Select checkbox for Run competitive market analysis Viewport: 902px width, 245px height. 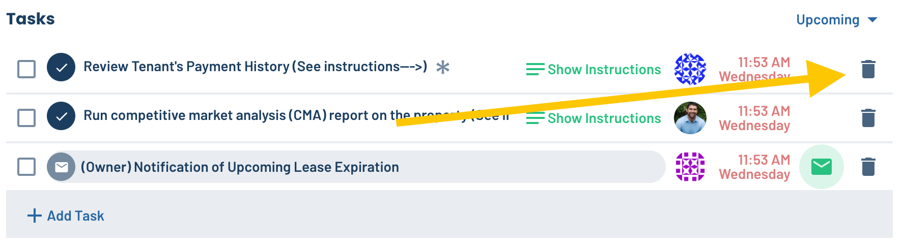tap(26, 117)
